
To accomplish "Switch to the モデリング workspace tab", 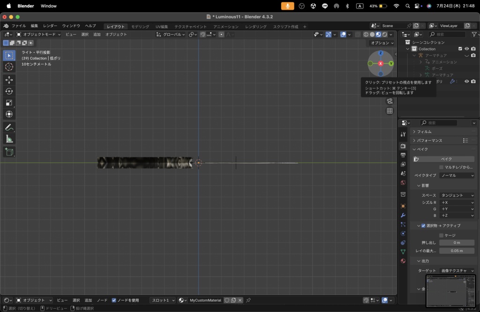I will point(140,27).
